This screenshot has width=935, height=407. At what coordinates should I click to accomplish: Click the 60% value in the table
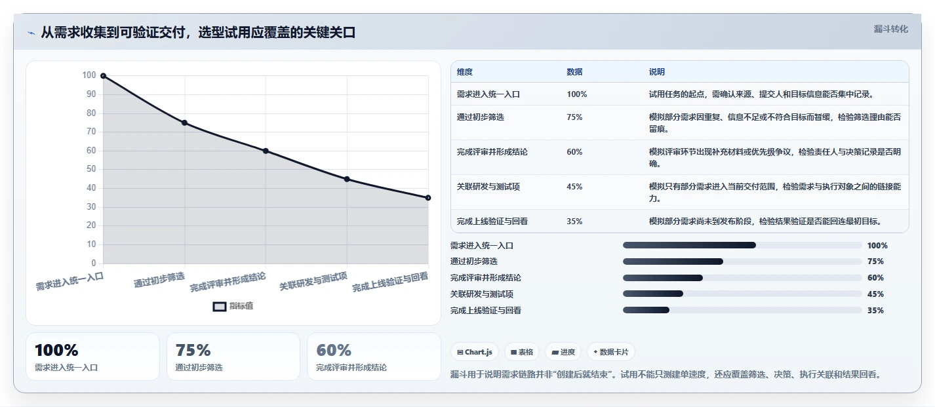click(574, 152)
